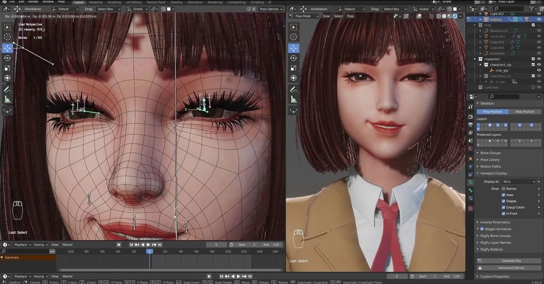Choose the Scale tool in right viewport
544x284 pixels.
(293, 68)
